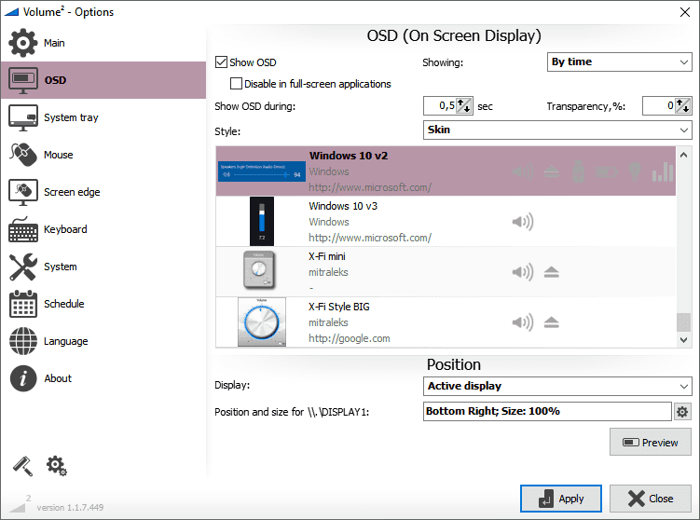The image size is (700, 520).
Task: Open the Schedule section
Action: (103, 304)
